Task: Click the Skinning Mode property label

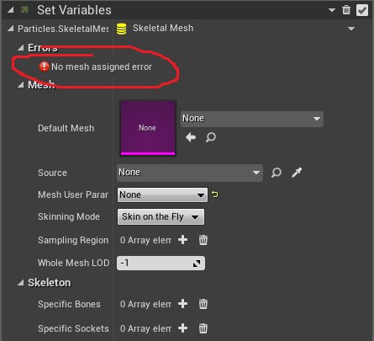Action: (69, 216)
